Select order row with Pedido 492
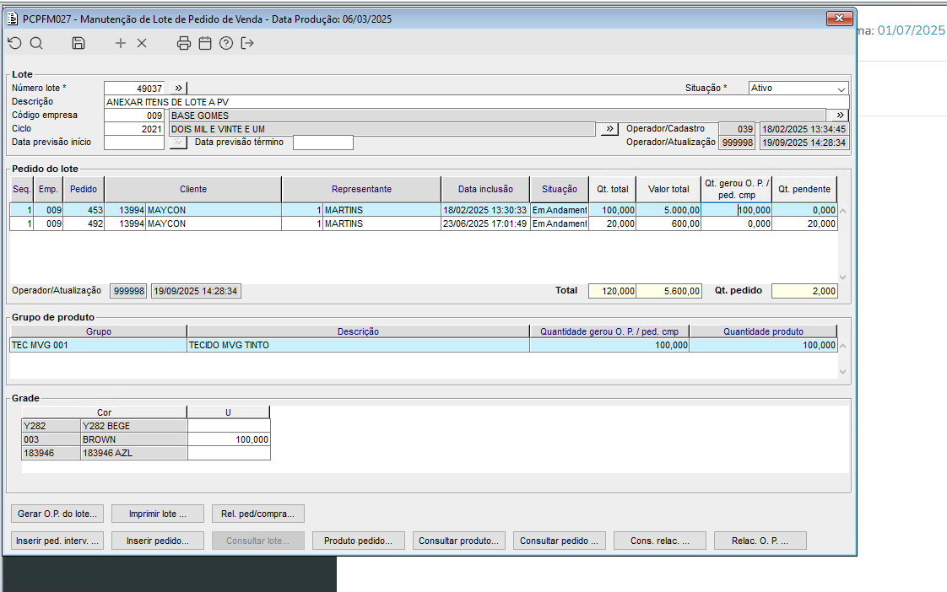947x592 pixels. pyautogui.click(x=424, y=223)
